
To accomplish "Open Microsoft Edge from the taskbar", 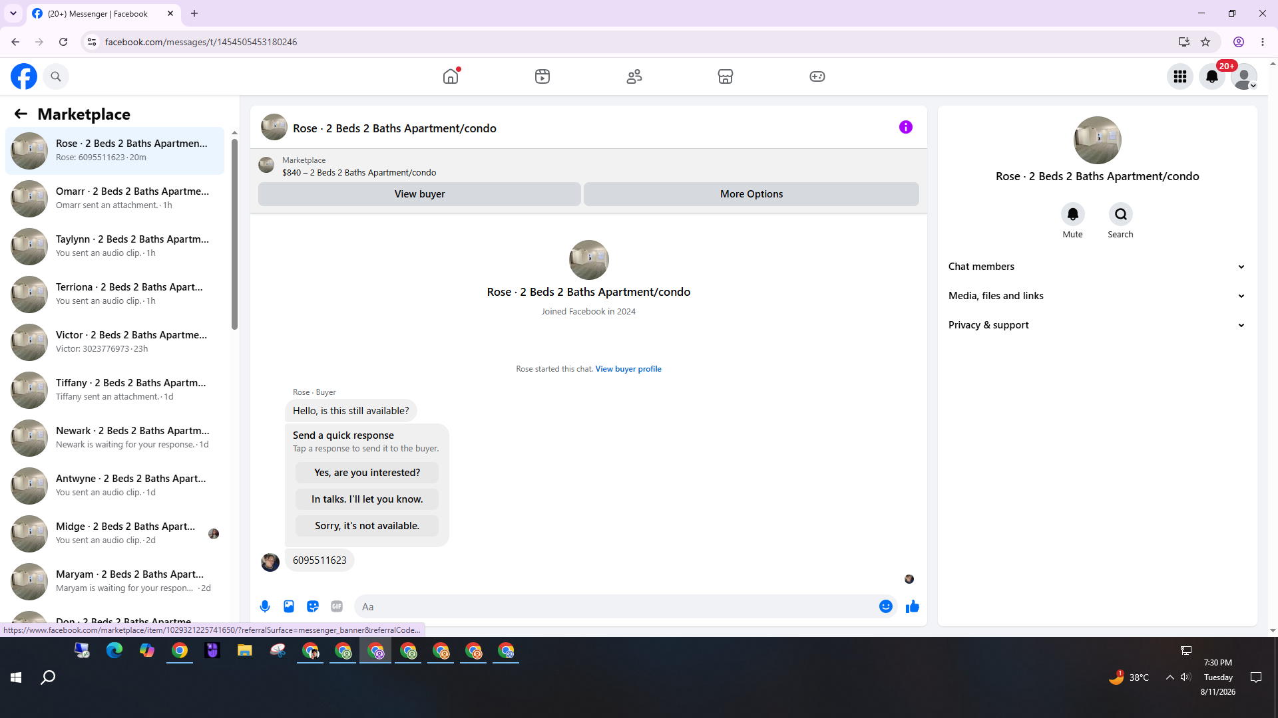I will click(114, 651).
